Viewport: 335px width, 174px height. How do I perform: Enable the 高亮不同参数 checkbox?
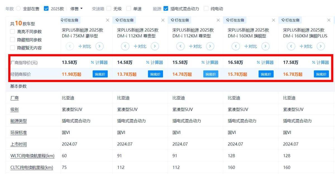click(x=13, y=32)
